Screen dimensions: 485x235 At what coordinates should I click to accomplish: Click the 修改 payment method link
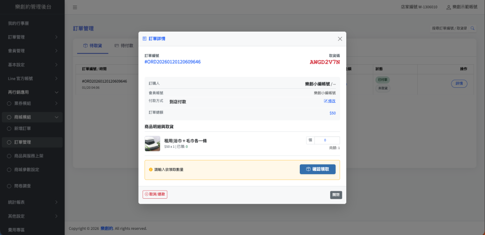pos(330,101)
